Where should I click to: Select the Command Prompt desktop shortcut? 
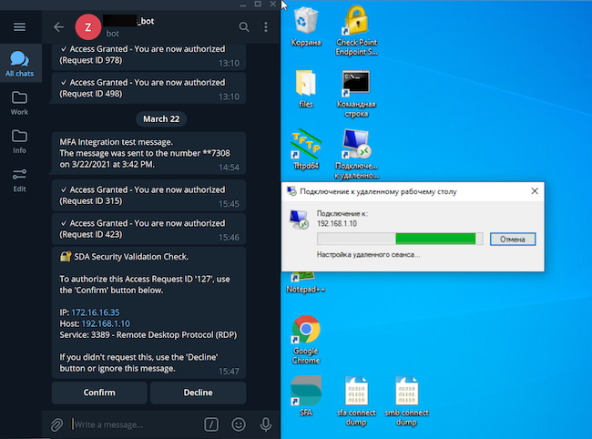[x=356, y=93]
